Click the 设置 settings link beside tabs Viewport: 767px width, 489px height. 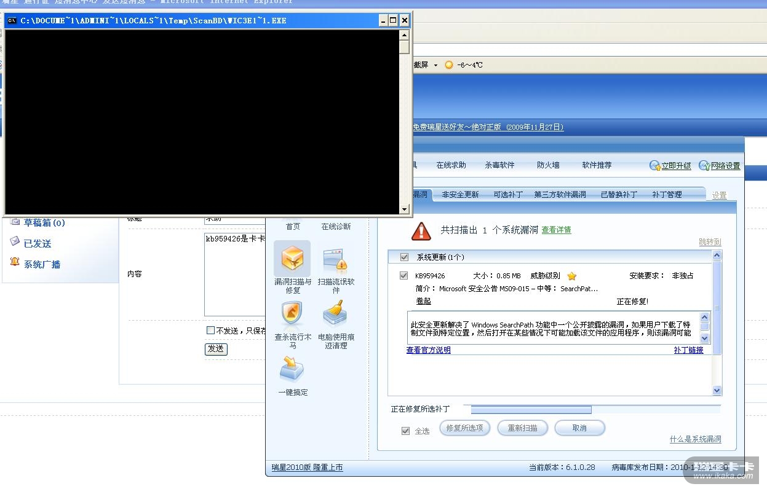coord(719,195)
